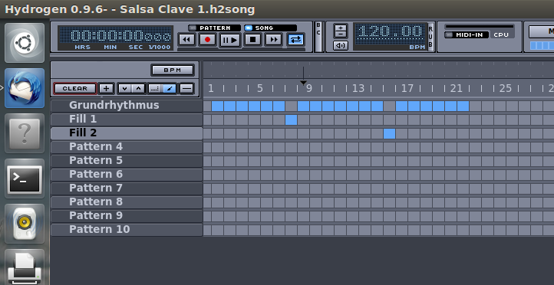Toggle the metronome speaker button
The image size is (554, 285).
[340, 45]
